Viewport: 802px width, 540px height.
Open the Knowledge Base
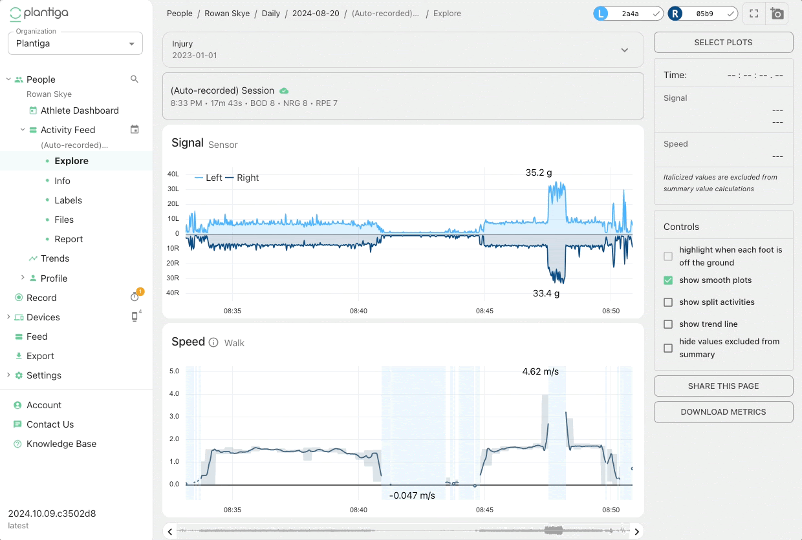click(x=61, y=444)
